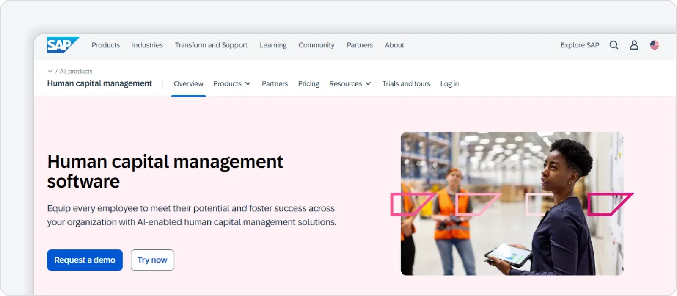
Task: Open the Learning menu
Action: tap(273, 45)
